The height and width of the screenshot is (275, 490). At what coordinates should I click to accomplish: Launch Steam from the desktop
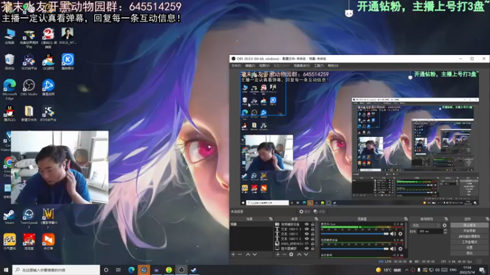point(9,217)
